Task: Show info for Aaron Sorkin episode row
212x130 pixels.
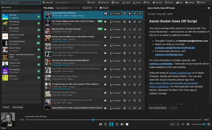Action: (x=135, y=13)
